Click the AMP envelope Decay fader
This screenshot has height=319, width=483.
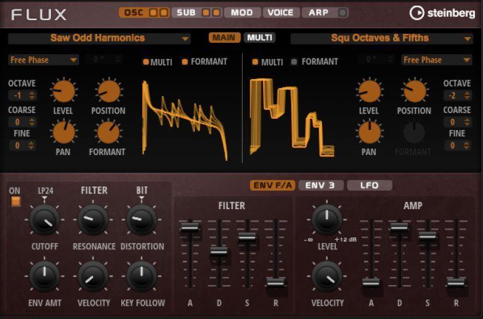tap(399, 227)
